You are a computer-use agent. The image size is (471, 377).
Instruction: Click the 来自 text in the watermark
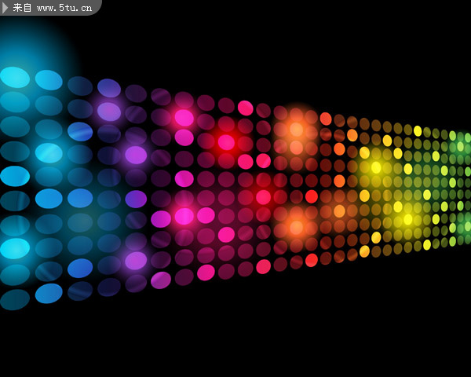(x=22, y=8)
